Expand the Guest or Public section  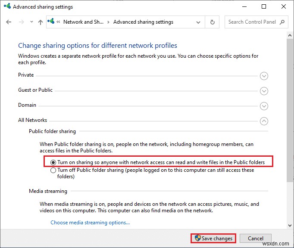pyautogui.click(x=264, y=91)
